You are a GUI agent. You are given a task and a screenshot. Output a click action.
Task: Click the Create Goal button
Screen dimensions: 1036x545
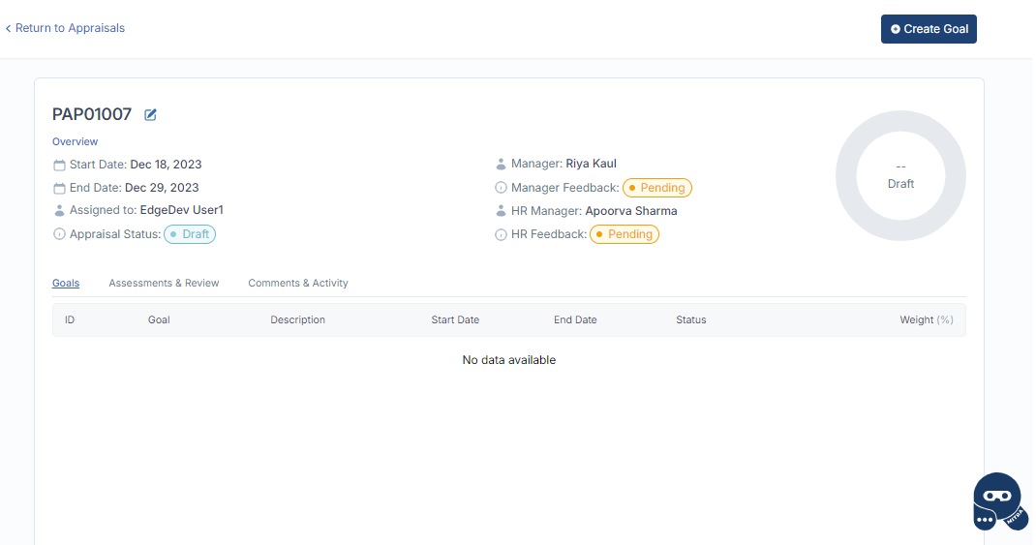click(x=929, y=29)
